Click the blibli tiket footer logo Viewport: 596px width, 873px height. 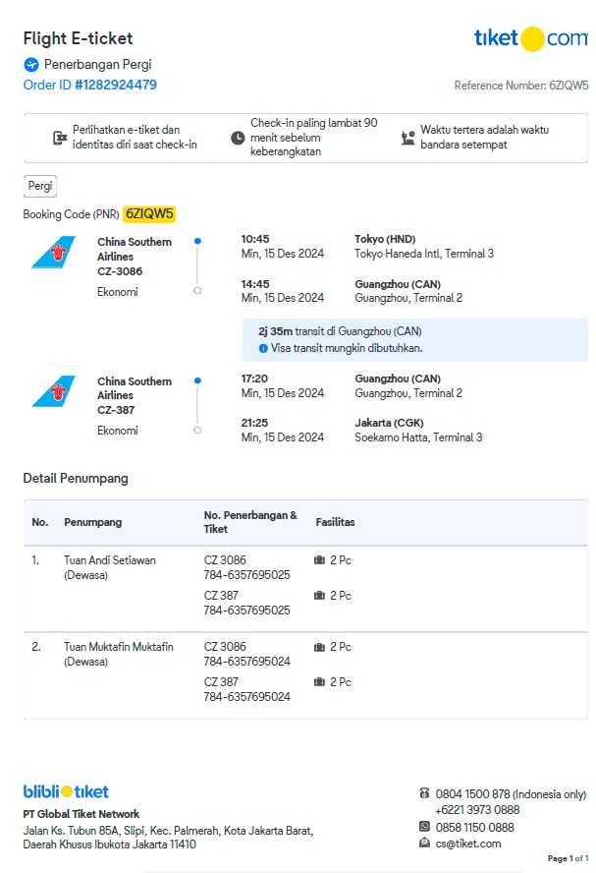coord(66,791)
